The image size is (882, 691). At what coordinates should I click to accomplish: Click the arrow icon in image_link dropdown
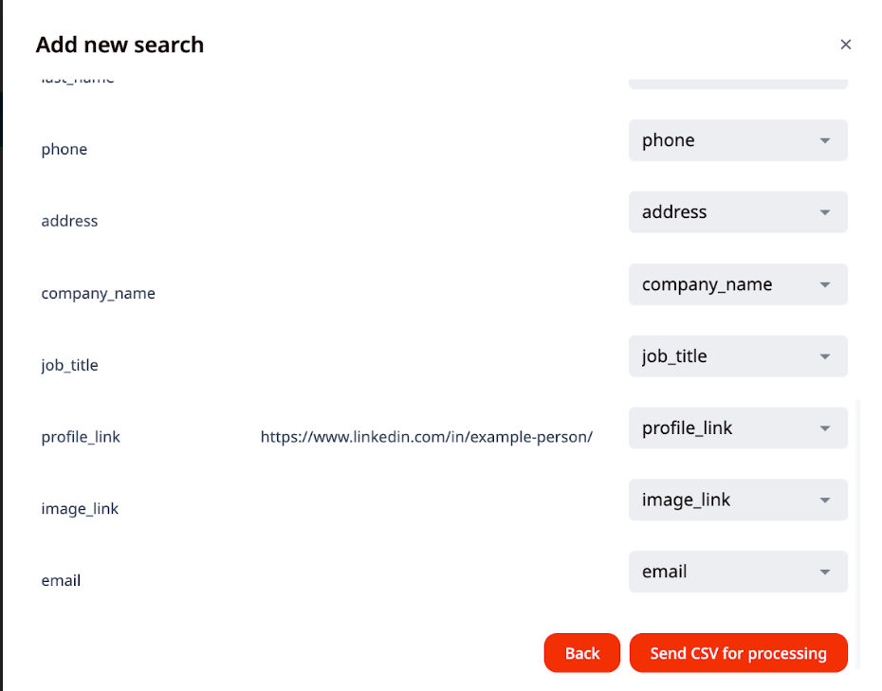pos(825,500)
